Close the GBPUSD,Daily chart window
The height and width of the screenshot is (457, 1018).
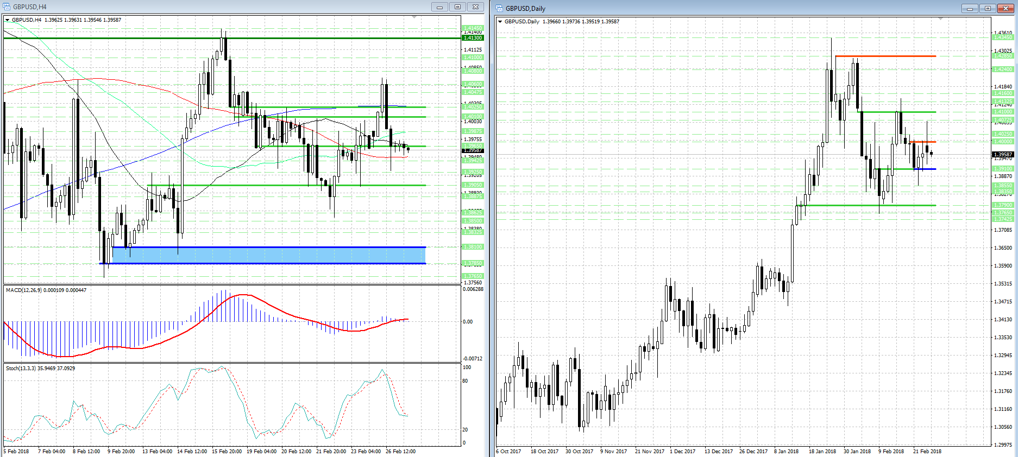click(1006, 8)
